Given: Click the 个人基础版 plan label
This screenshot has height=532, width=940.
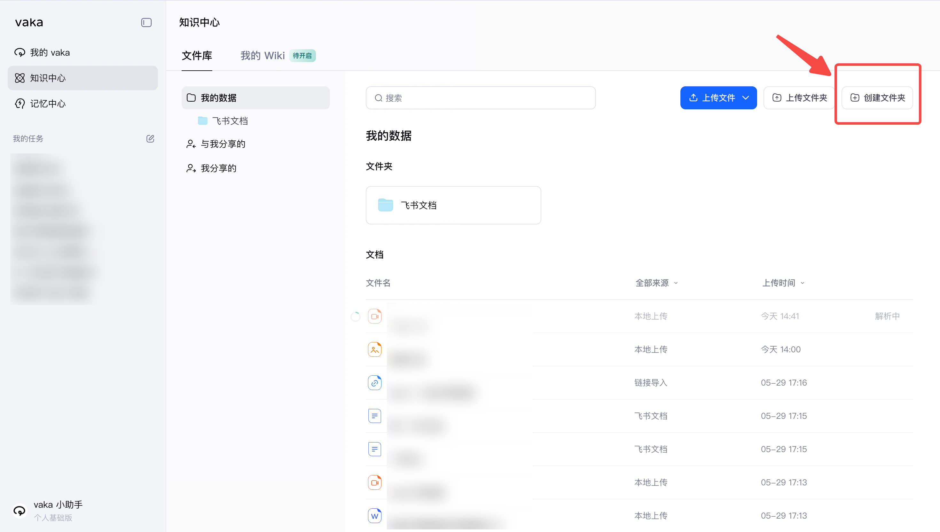Looking at the screenshot, I should (53, 518).
